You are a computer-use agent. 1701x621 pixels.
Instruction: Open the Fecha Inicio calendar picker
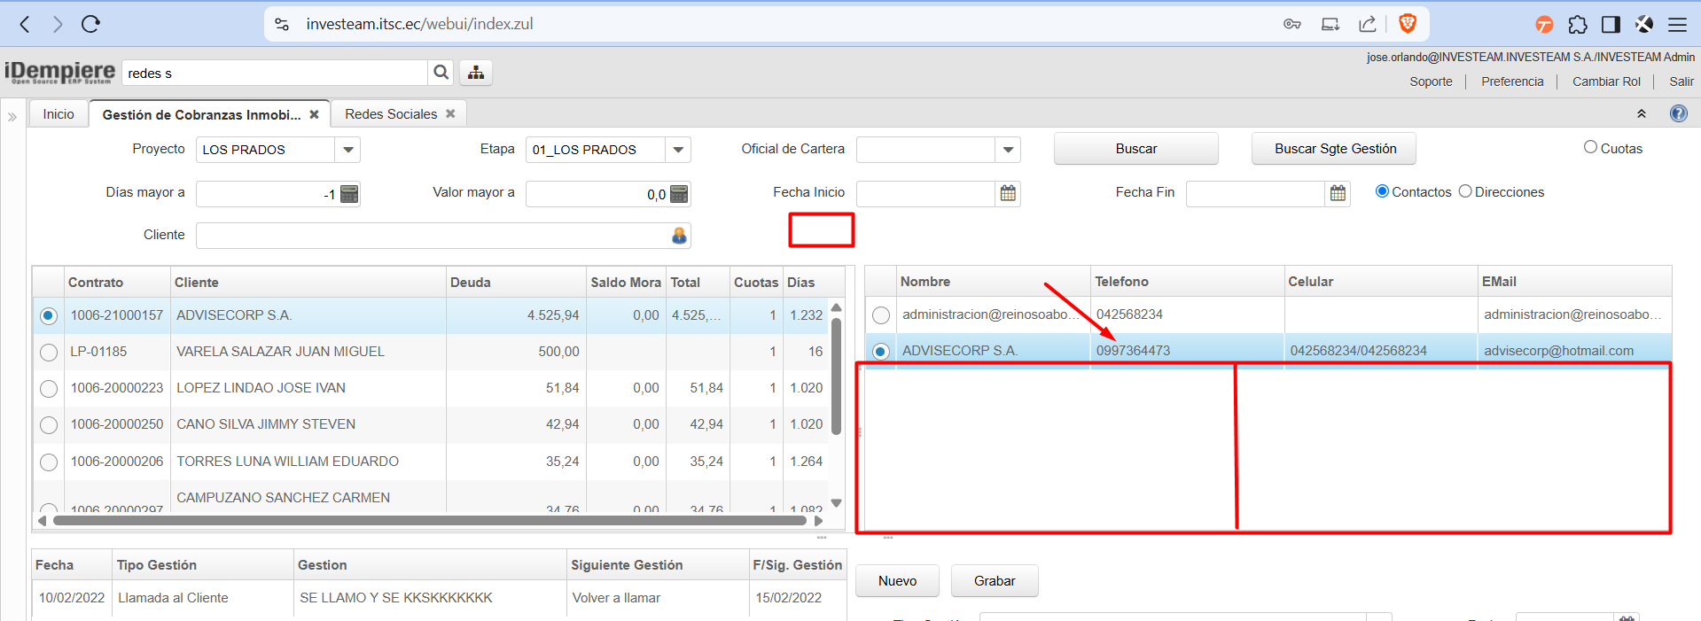(1008, 193)
